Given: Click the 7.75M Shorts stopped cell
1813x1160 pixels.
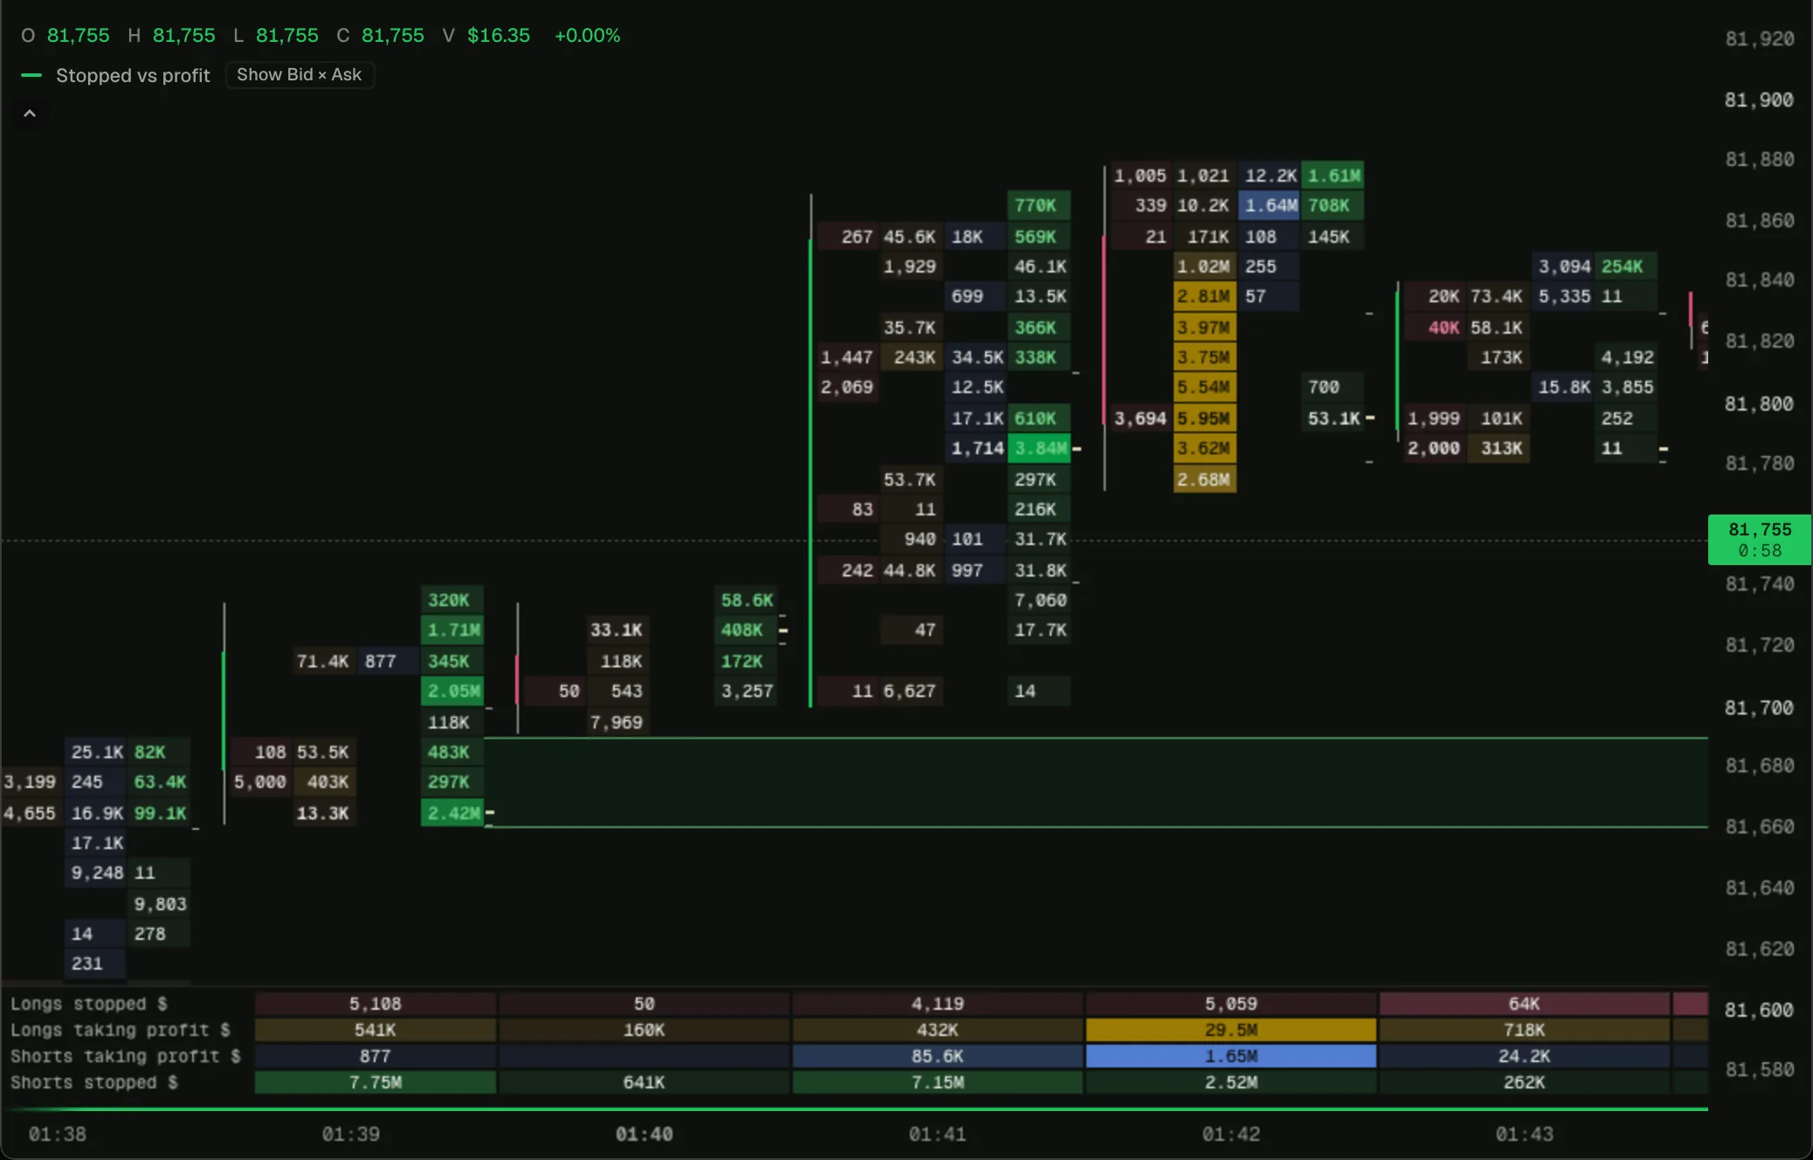Looking at the screenshot, I should (376, 1082).
